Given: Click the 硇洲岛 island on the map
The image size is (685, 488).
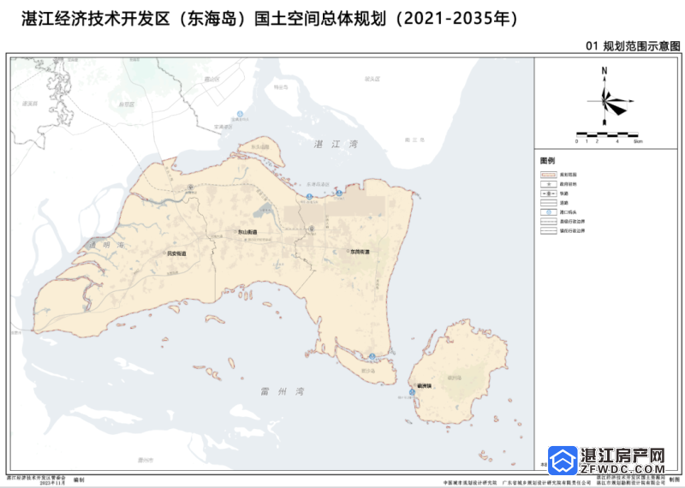Looking at the screenshot, I should tap(458, 371).
